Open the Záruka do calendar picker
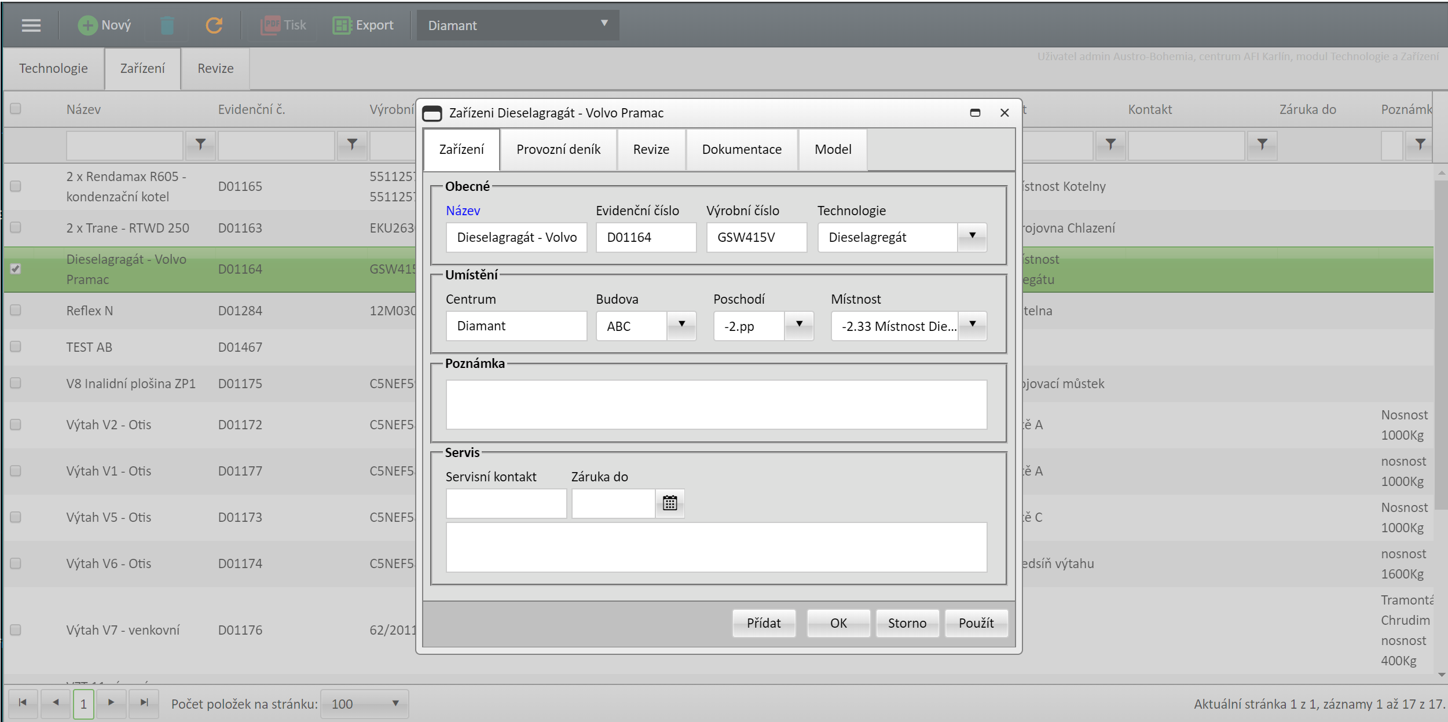 [670, 503]
